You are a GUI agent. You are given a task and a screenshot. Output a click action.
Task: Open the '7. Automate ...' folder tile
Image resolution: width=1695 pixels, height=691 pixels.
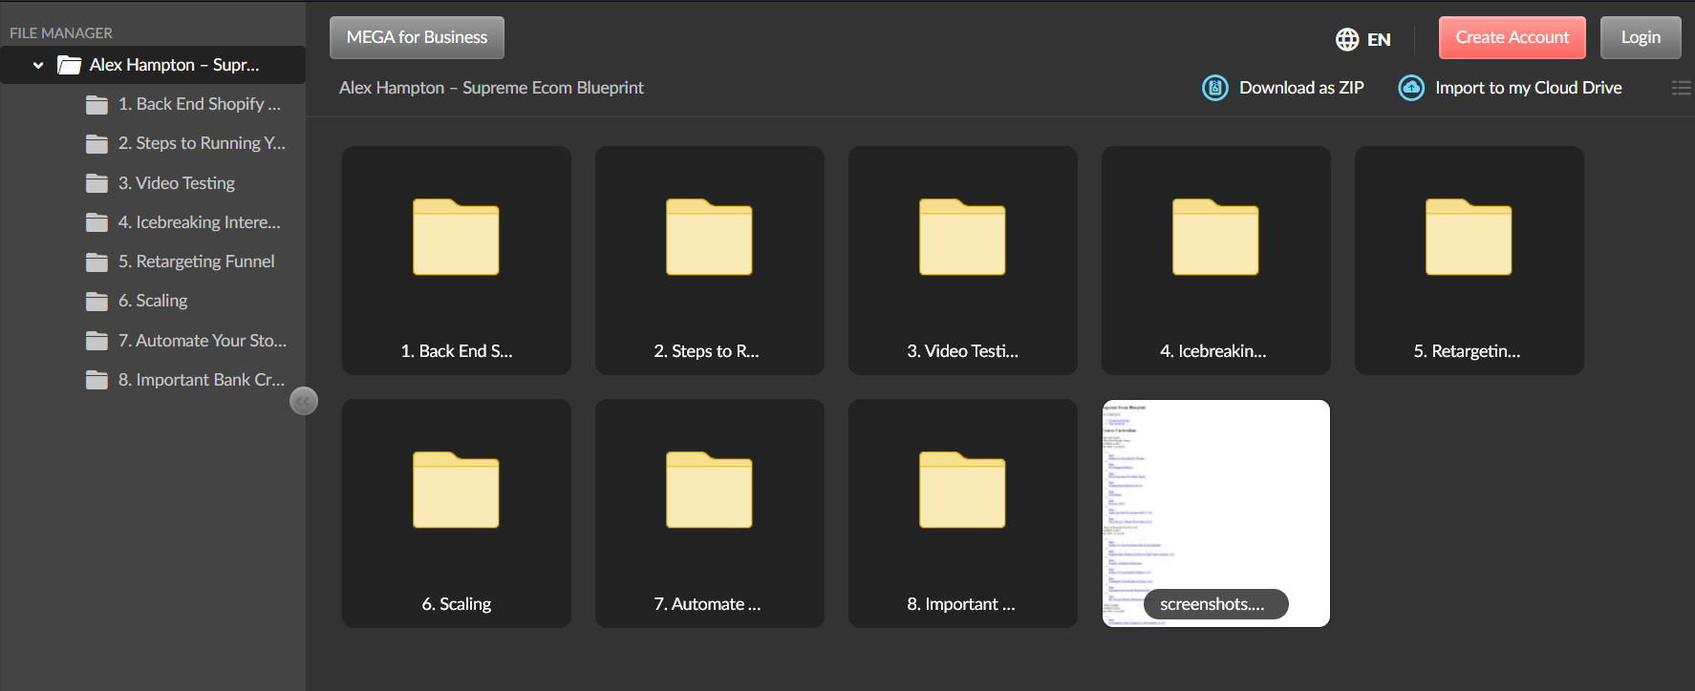coord(710,513)
